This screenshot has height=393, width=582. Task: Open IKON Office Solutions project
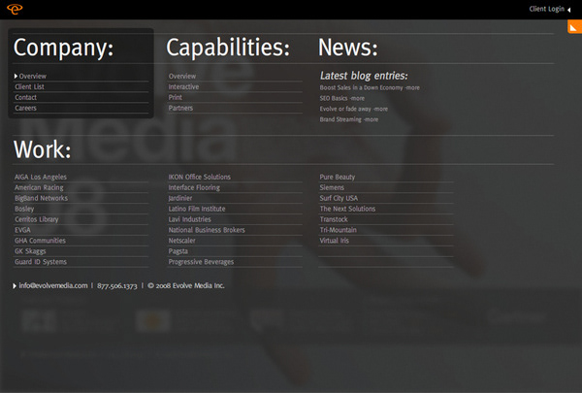[x=199, y=177]
